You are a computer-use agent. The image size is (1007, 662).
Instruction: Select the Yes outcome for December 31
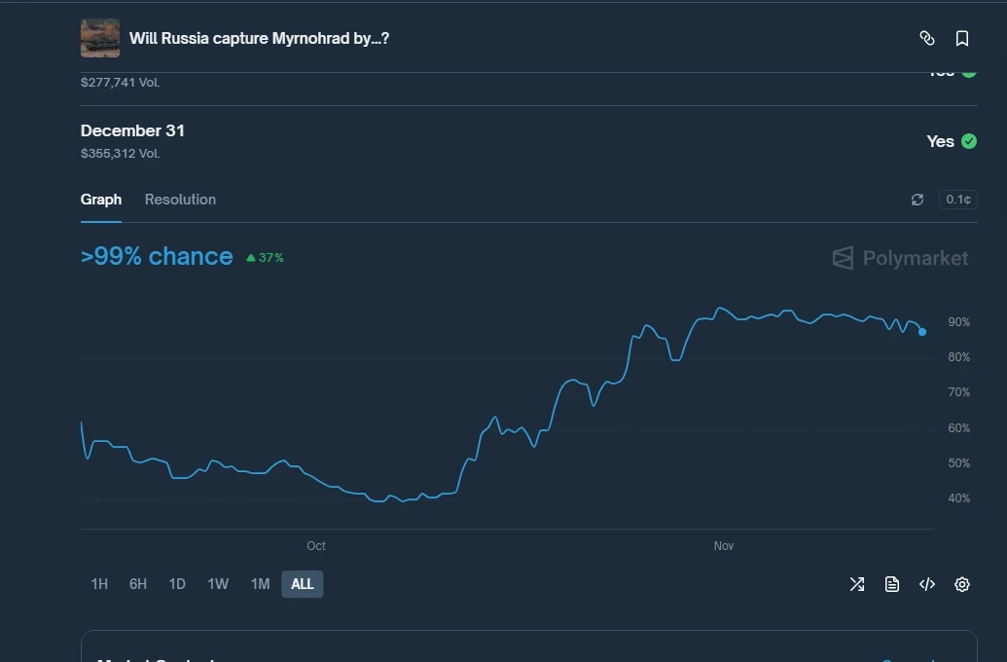(951, 141)
